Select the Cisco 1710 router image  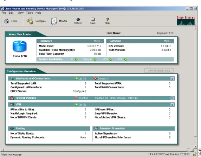click(19, 46)
